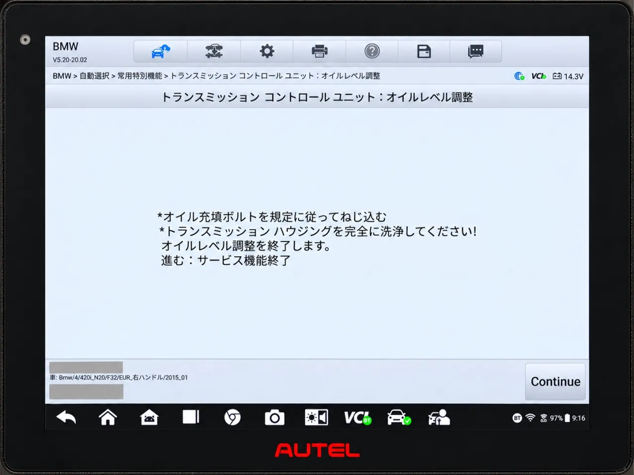Take a screenshot with camera icon
Viewport: 634px width, 475px height.
274,418
